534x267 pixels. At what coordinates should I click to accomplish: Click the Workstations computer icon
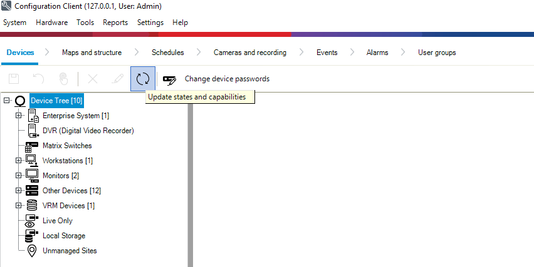point(32,161)
